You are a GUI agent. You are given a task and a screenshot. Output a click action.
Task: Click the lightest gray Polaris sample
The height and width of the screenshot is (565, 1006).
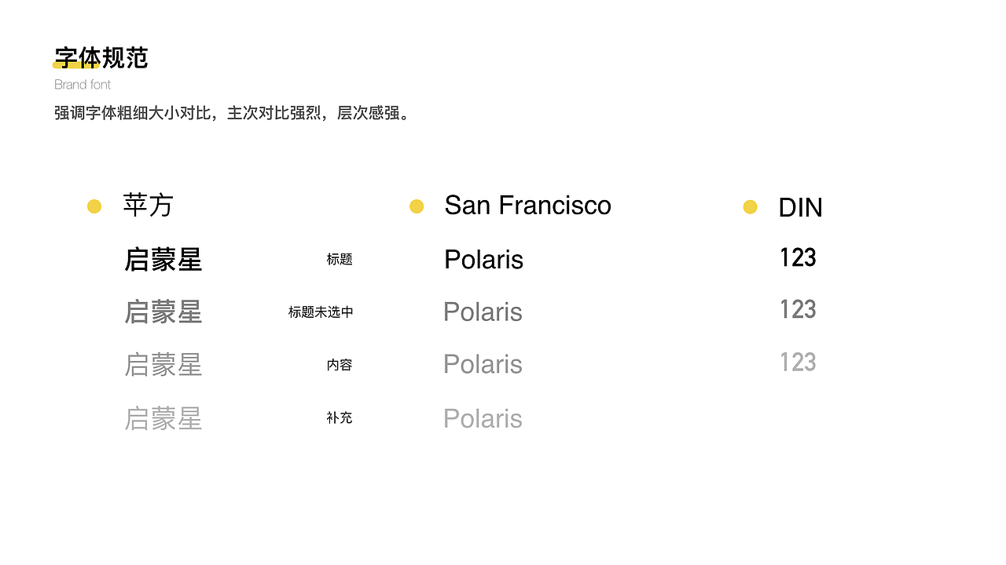[x=483, y=419]
